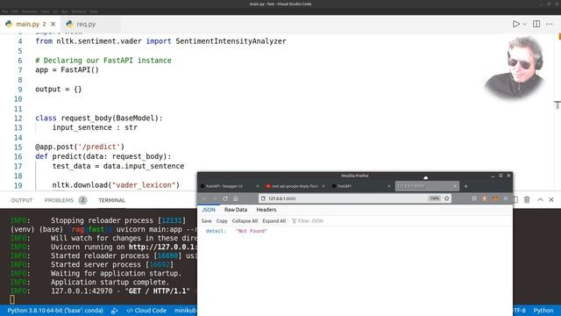Click the VS Code editor vertical scrollbar
This screenshot has height=316, width=561.
click(557, 111)
